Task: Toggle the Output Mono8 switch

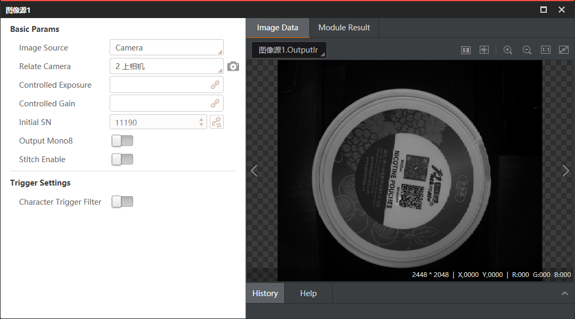Action: [122, 141]
